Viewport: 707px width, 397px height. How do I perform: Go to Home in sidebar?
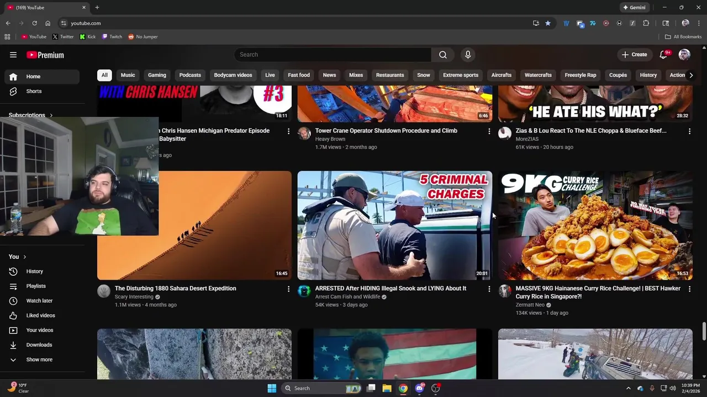coord(41,77)
